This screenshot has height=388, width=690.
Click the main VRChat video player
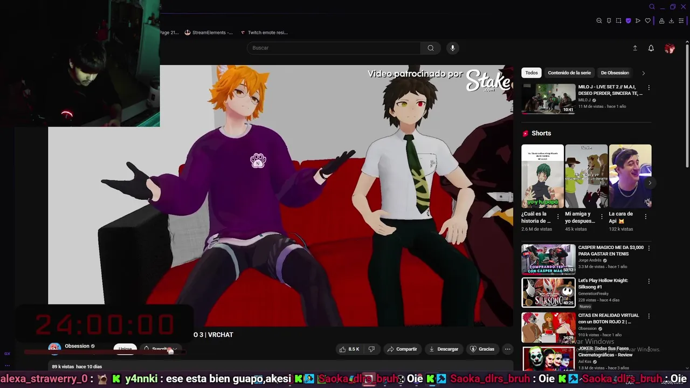280,196
